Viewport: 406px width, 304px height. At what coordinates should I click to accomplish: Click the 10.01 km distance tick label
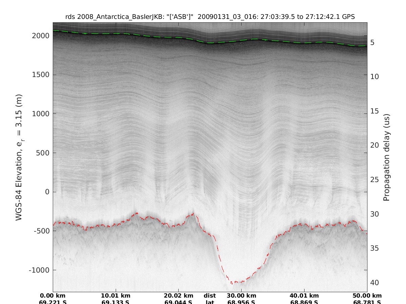point(116,296)
